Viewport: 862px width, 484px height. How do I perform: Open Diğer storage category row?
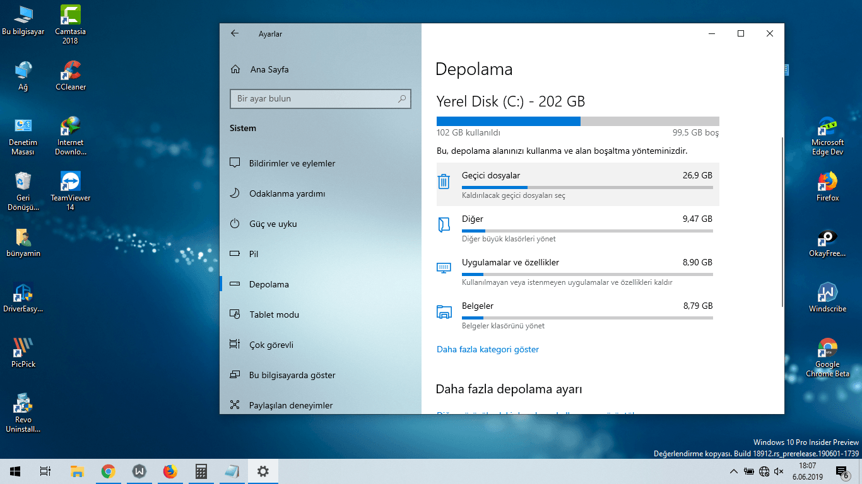point(578,228)
